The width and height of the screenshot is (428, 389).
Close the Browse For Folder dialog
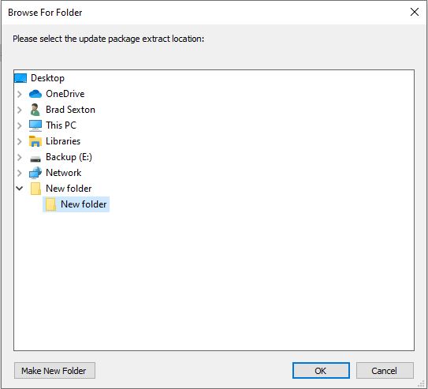[415, 12]
